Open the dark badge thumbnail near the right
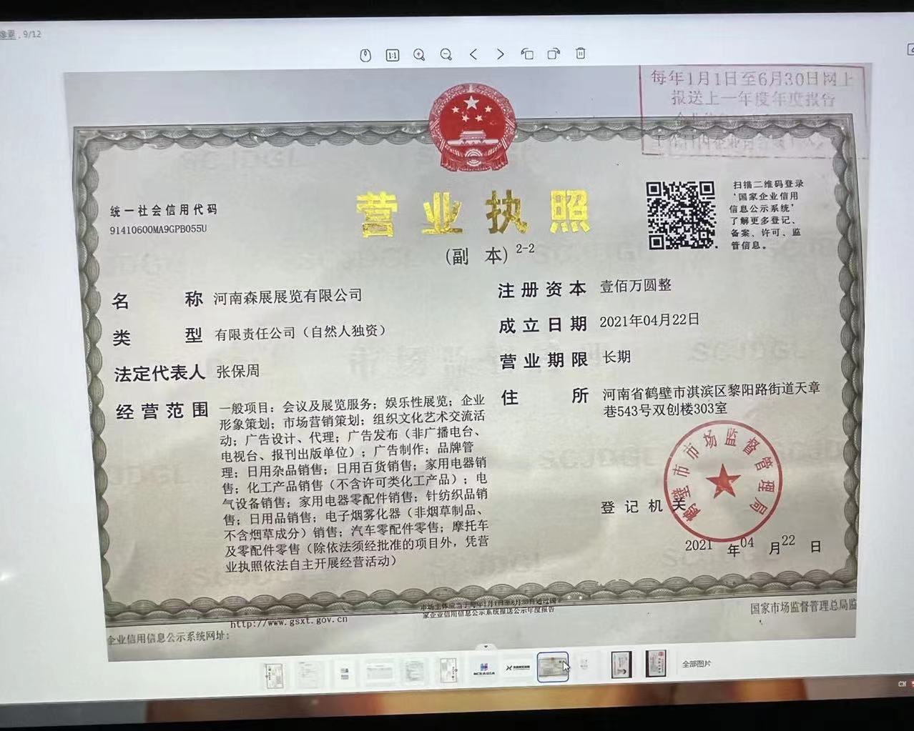The height and width of the screenshot is (731, 914). click(x=619, y=665)
